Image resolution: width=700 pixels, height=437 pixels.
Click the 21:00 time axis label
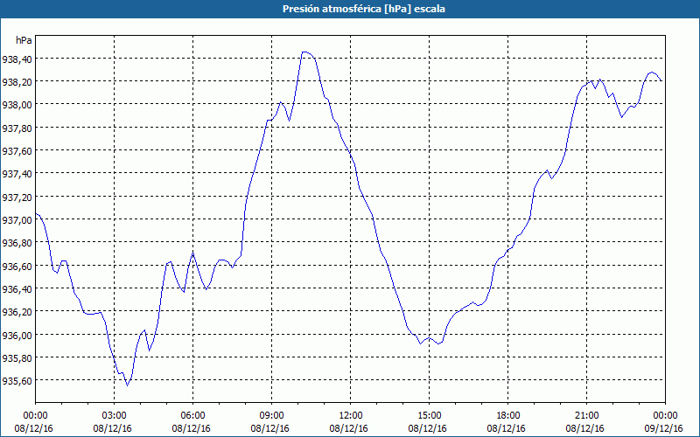coord(586,416)
